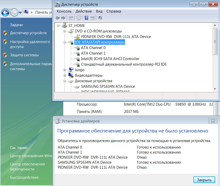Open the Консоль menu
The height and width of the screenshot is (186, 220).
point(64,11)
